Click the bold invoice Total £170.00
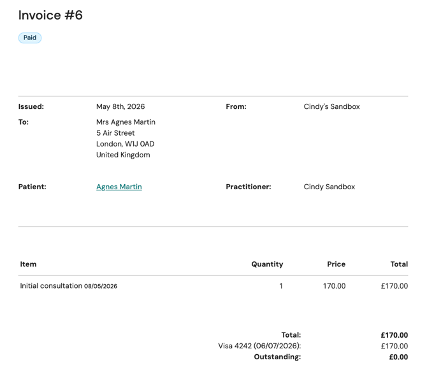The height and width of the screenshot is (379, 427). (x=394, y=335)
